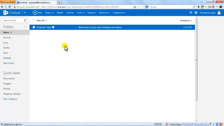The height and width of the screenshot is (126, 224).
Task: Focus the Search email field
Action: pos(13,20)
